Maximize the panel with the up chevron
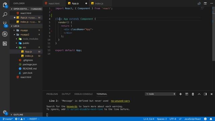The width and height of the screenshot is (215, 121). pyautogui.click(x=199, y=94)
